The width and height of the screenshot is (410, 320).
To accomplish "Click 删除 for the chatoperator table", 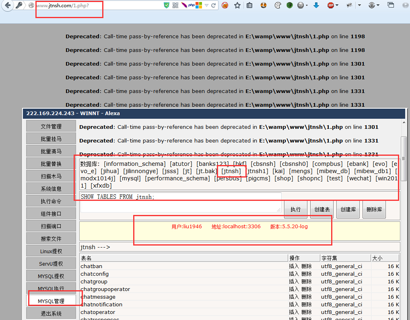I will point(307,312).
